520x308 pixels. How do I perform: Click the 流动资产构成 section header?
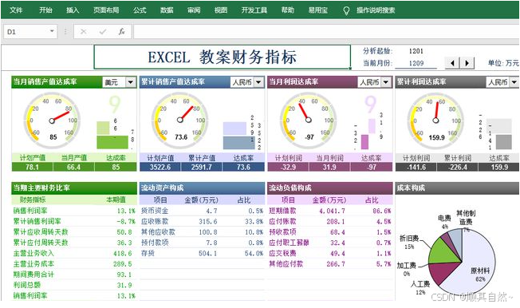point(203,188)
